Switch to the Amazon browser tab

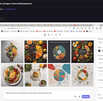pyautogui.click(x=57, y=25)
